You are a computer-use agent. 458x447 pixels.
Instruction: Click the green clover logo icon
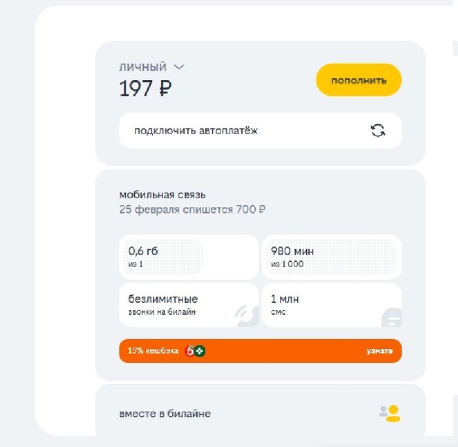tap(200, 351)
